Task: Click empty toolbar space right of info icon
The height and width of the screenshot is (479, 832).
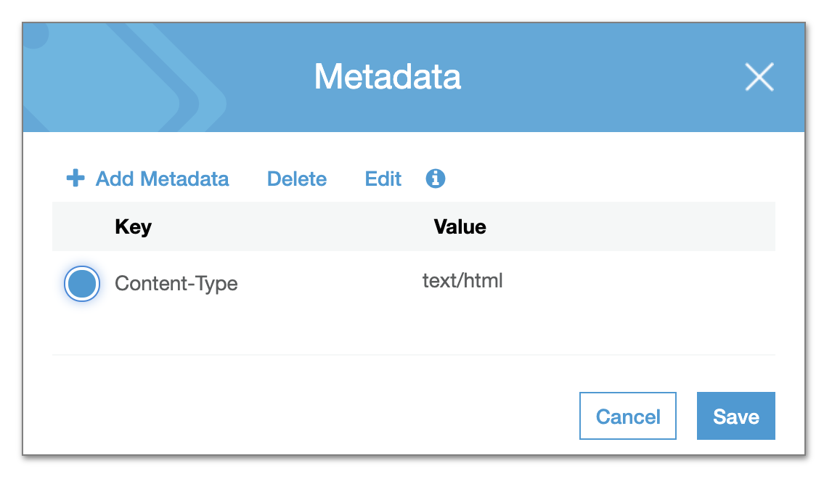Action: pos(610,179)
